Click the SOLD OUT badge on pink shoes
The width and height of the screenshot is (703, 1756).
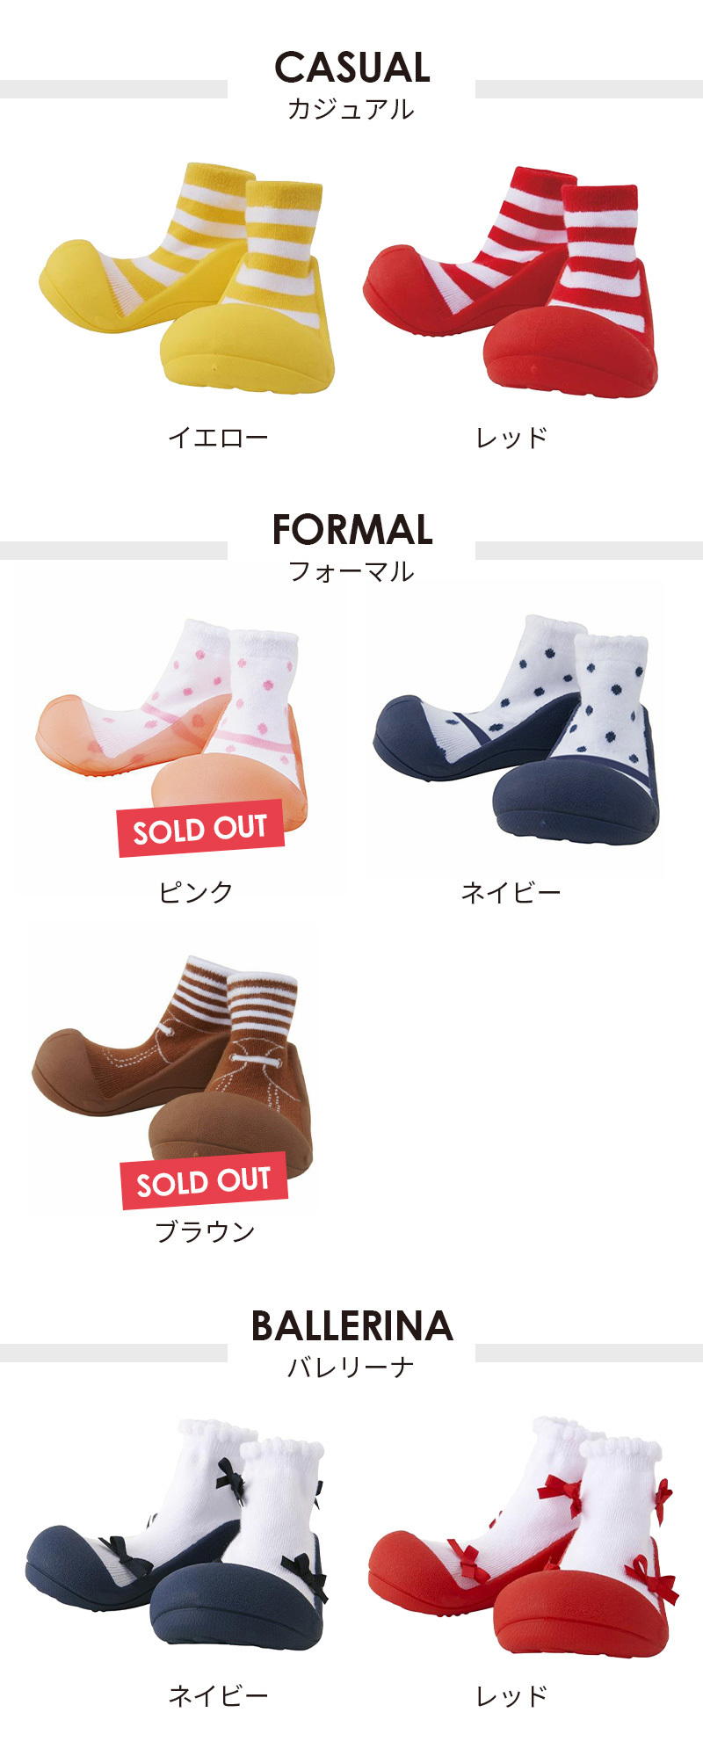point(200,828)
